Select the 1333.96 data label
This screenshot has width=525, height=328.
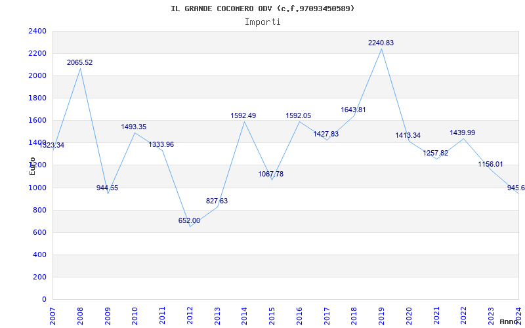tap(161, 144)
